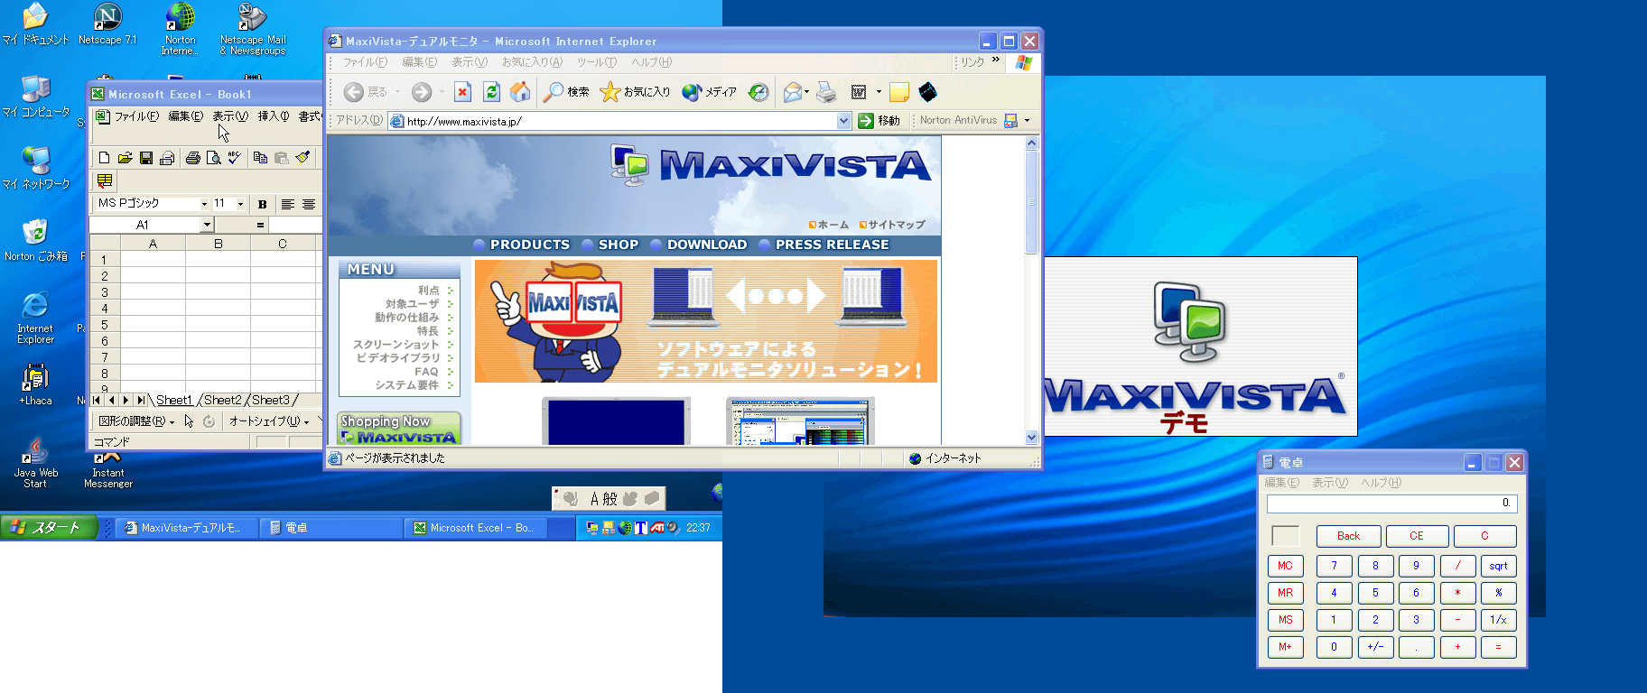Expand IE Links (リンク) chevron
This screenshot has height=693, width=1647.
click(x=996, y=60)
